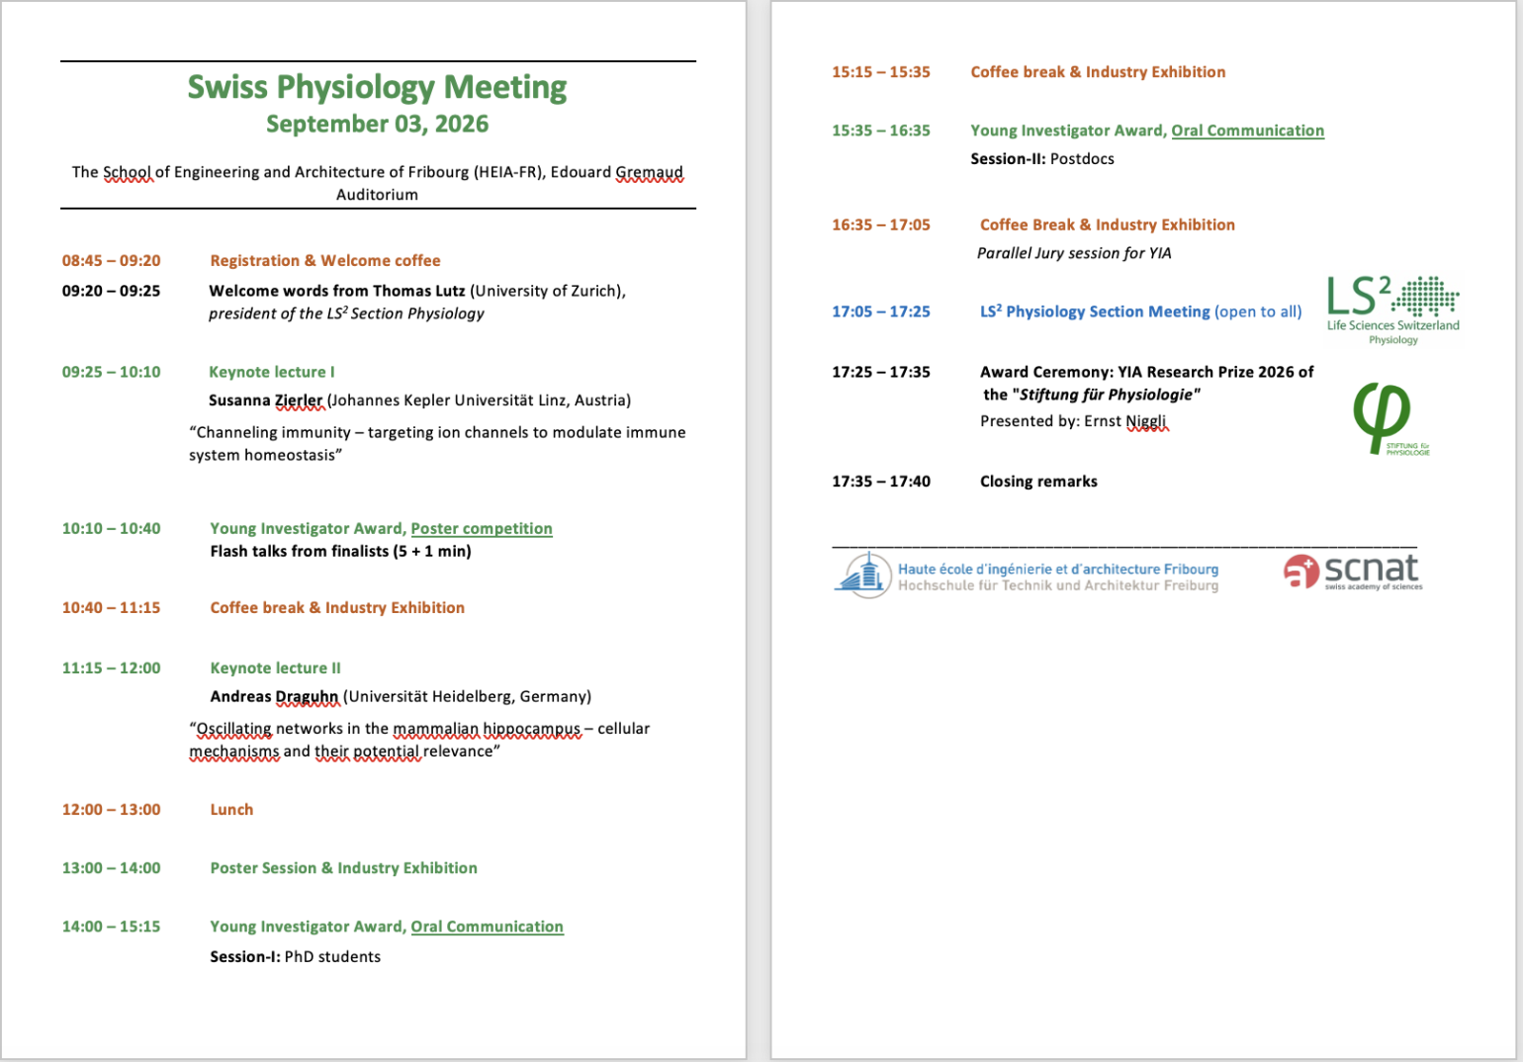
Task: Click Poster Session & Industry Exhibition entry
Action: (x=343, y=868)
